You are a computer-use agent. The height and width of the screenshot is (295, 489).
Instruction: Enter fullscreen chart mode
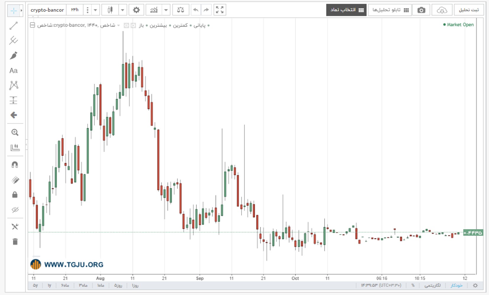[220, 10]
